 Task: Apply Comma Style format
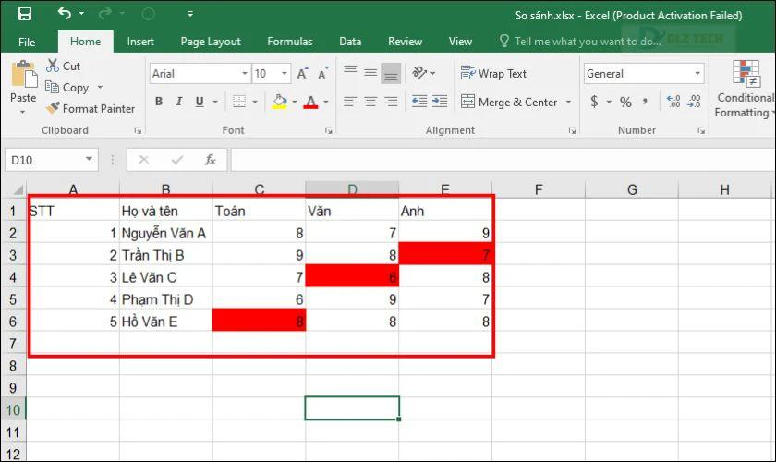click(x=645, y=102)
